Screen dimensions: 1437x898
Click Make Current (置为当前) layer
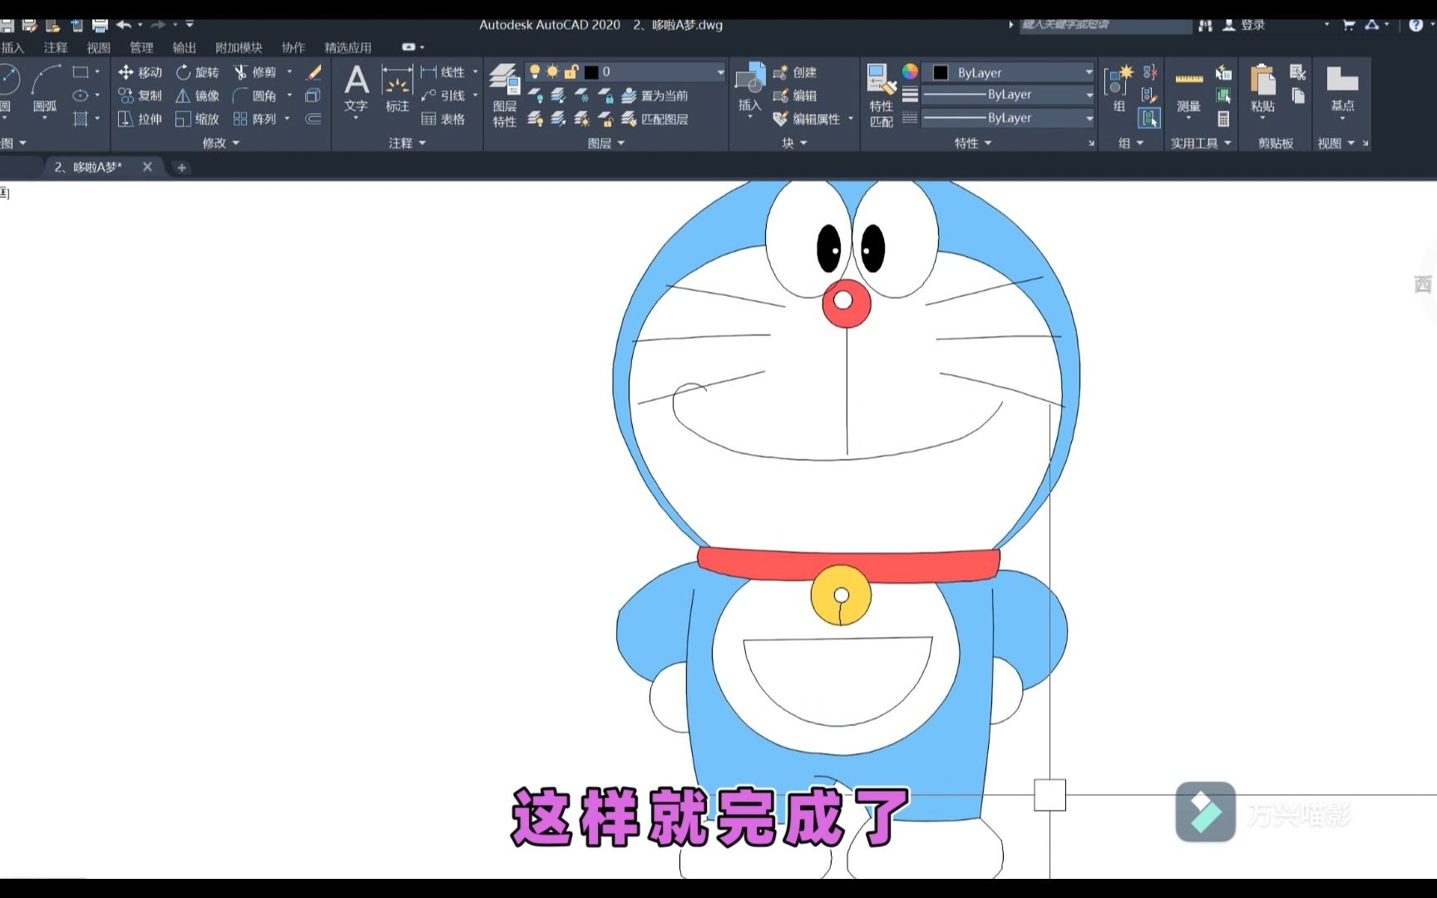click(654, 96)
